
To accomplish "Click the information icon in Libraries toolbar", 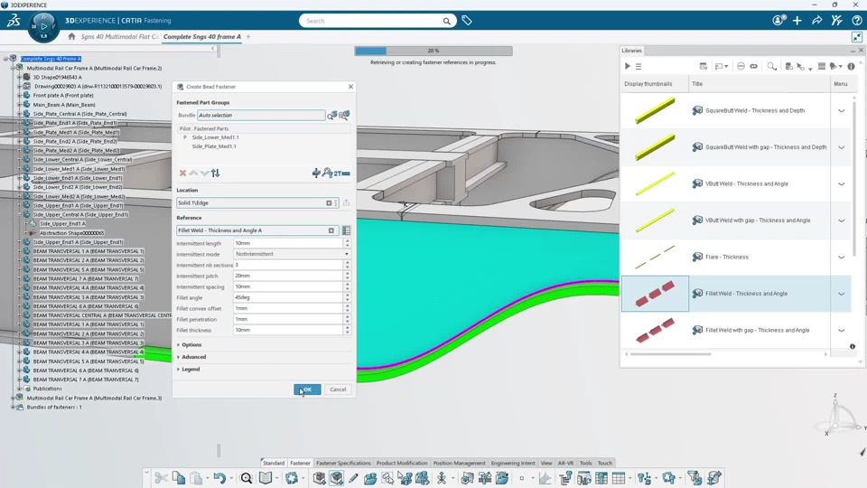I will click(851, 66).
